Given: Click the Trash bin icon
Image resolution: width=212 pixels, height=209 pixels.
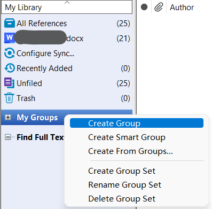Looking at the screenshot, I should [x=9, y=98].
